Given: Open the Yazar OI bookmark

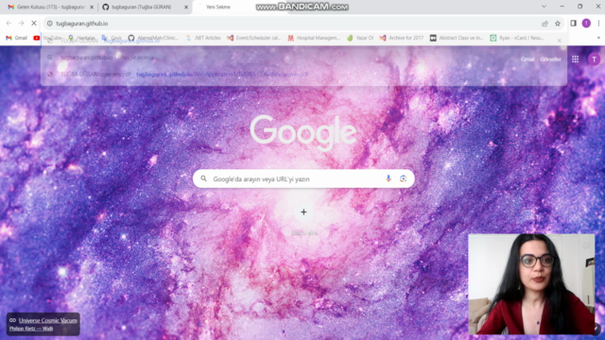Looking at the screenshot, I should (360, 38).
